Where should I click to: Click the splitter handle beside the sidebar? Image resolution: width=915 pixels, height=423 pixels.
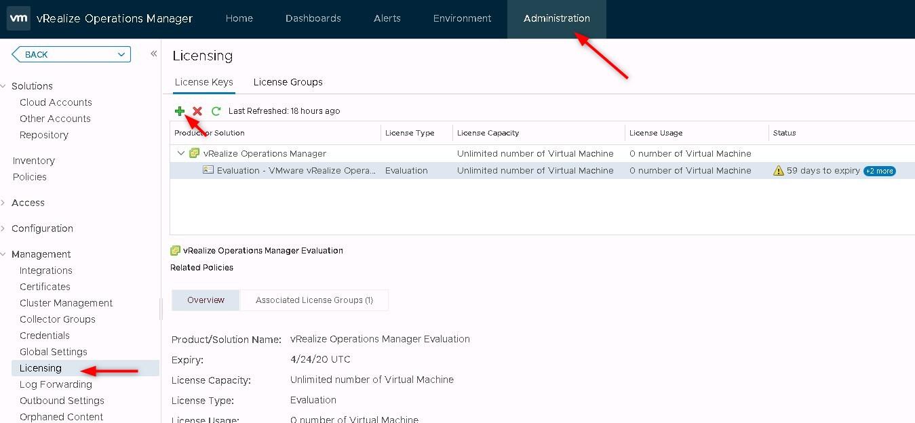point(161,310)
